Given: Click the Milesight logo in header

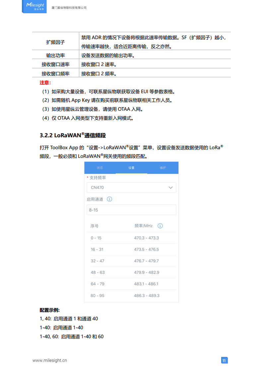Looking at the screenshot, I should [34, 6].
